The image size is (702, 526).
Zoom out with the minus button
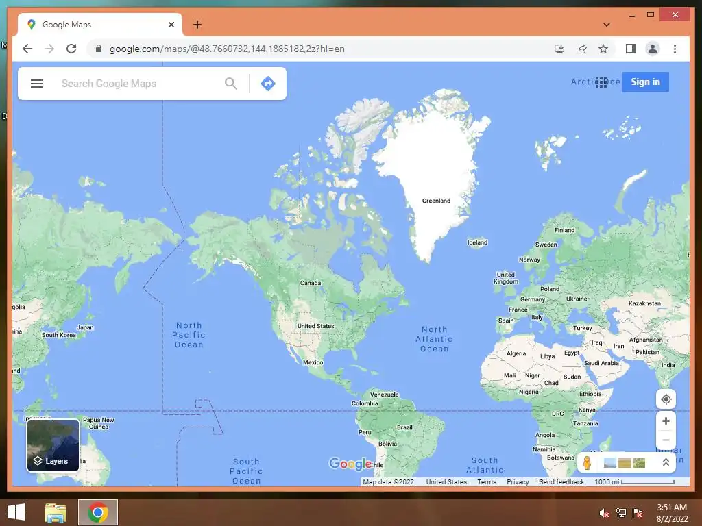[x=666, y=440]
